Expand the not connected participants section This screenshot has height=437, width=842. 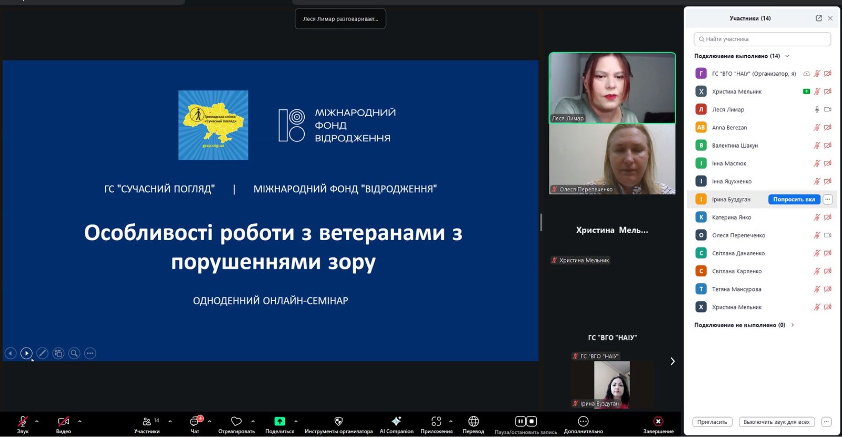[793, 325]
